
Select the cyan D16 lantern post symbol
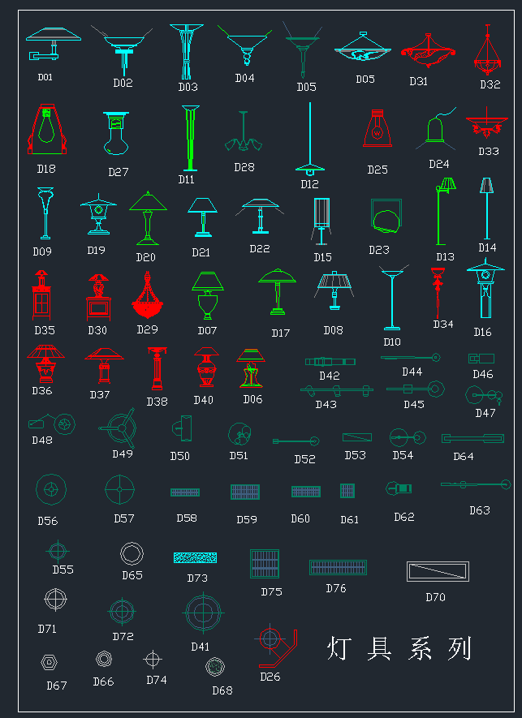pyautogui.click(x=485, y=290)
